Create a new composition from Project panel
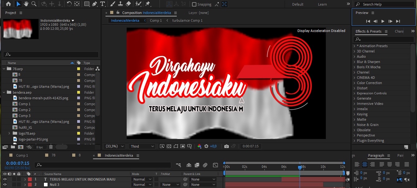This screenshot has width=417, height=188. click(20, 147)
